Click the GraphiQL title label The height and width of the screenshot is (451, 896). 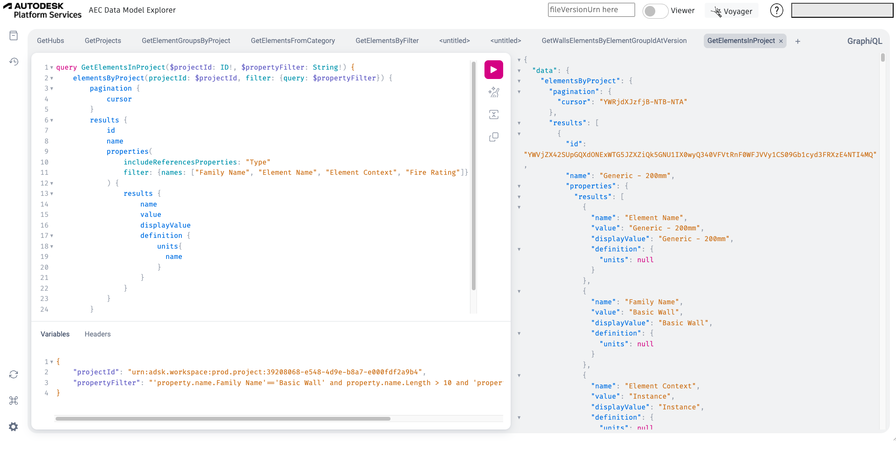coord(865,41)
